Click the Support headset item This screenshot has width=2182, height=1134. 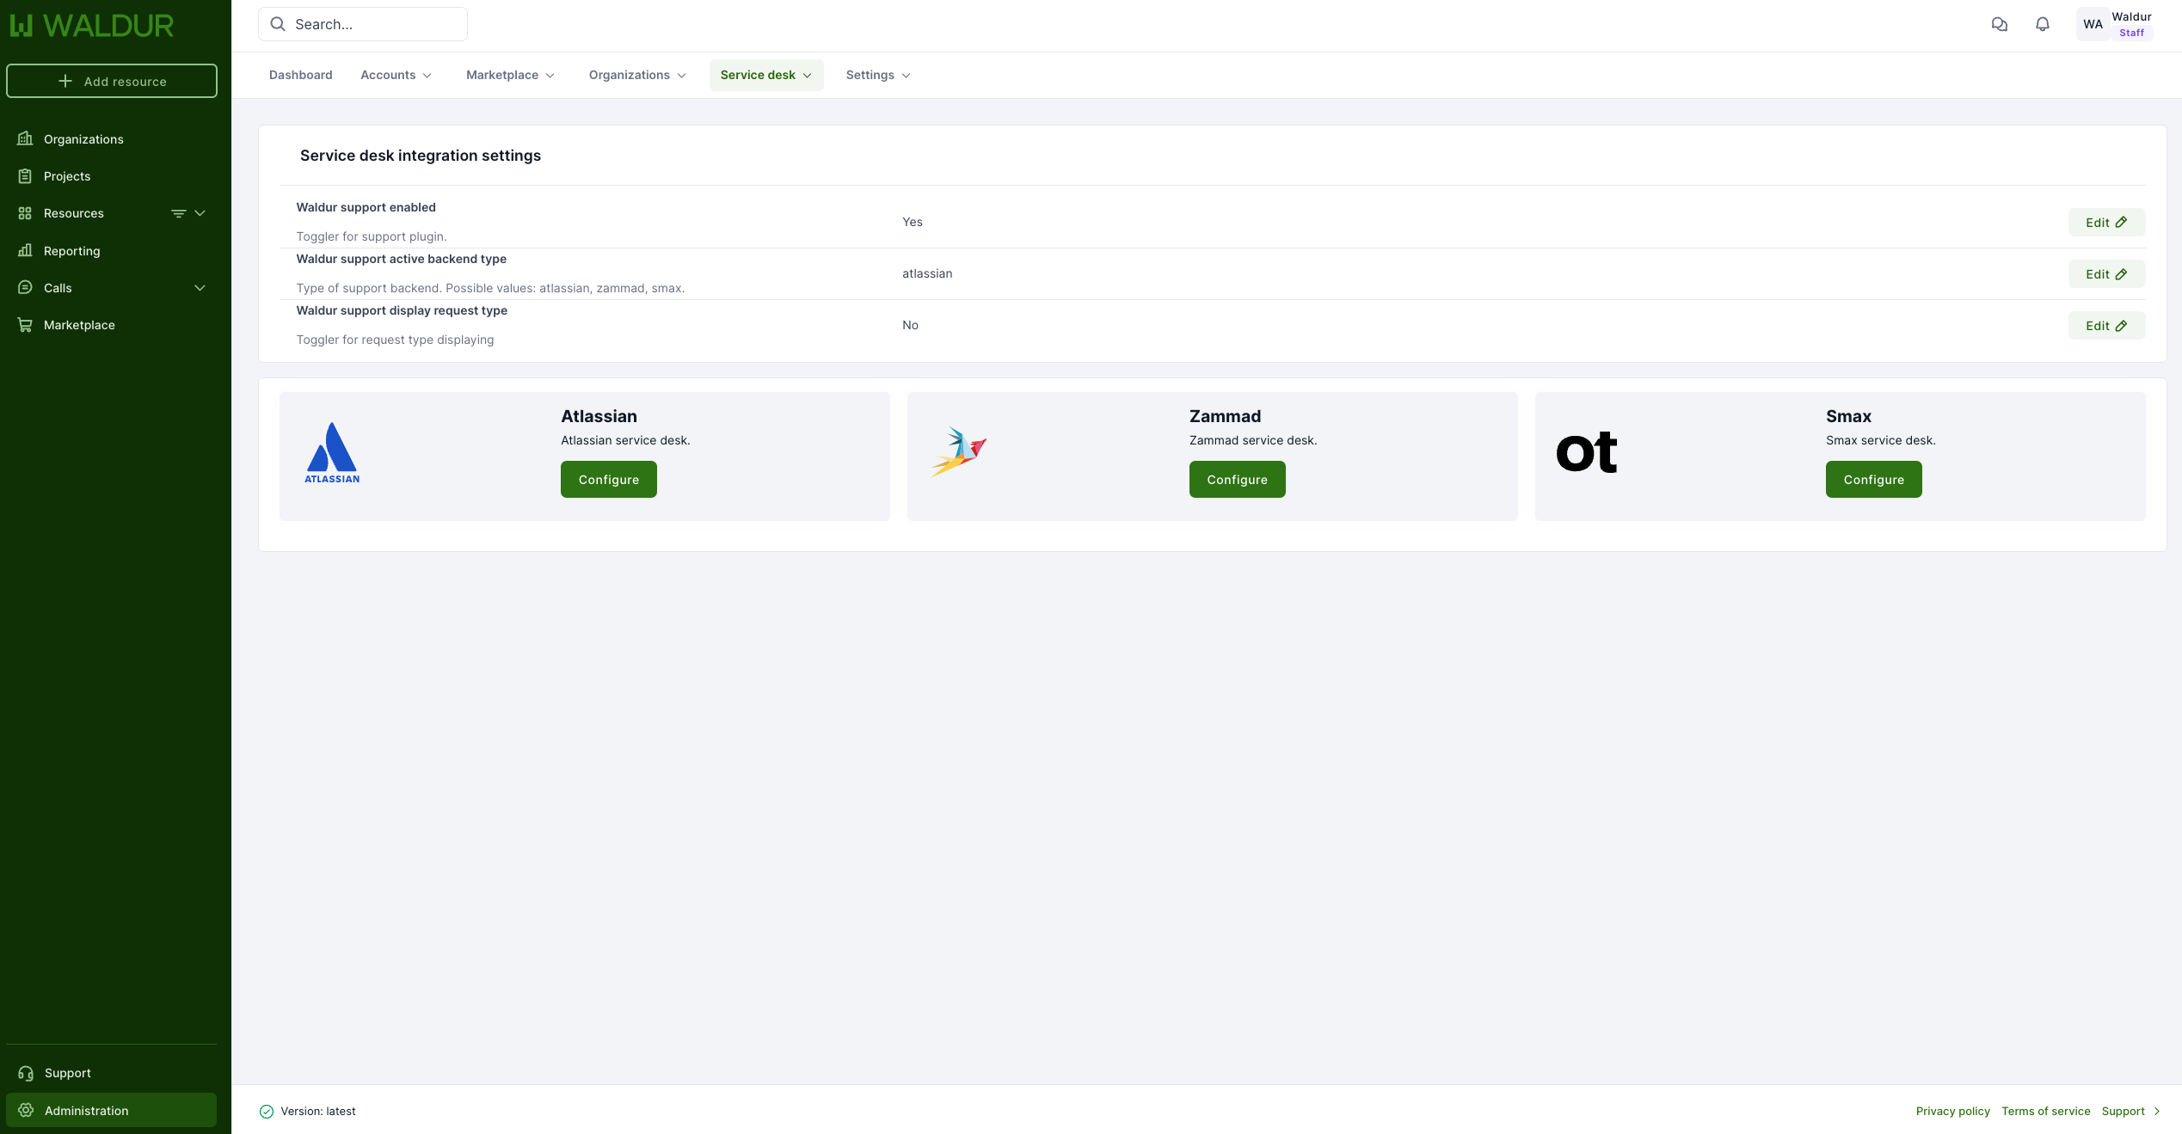[x=67, y=1073]
